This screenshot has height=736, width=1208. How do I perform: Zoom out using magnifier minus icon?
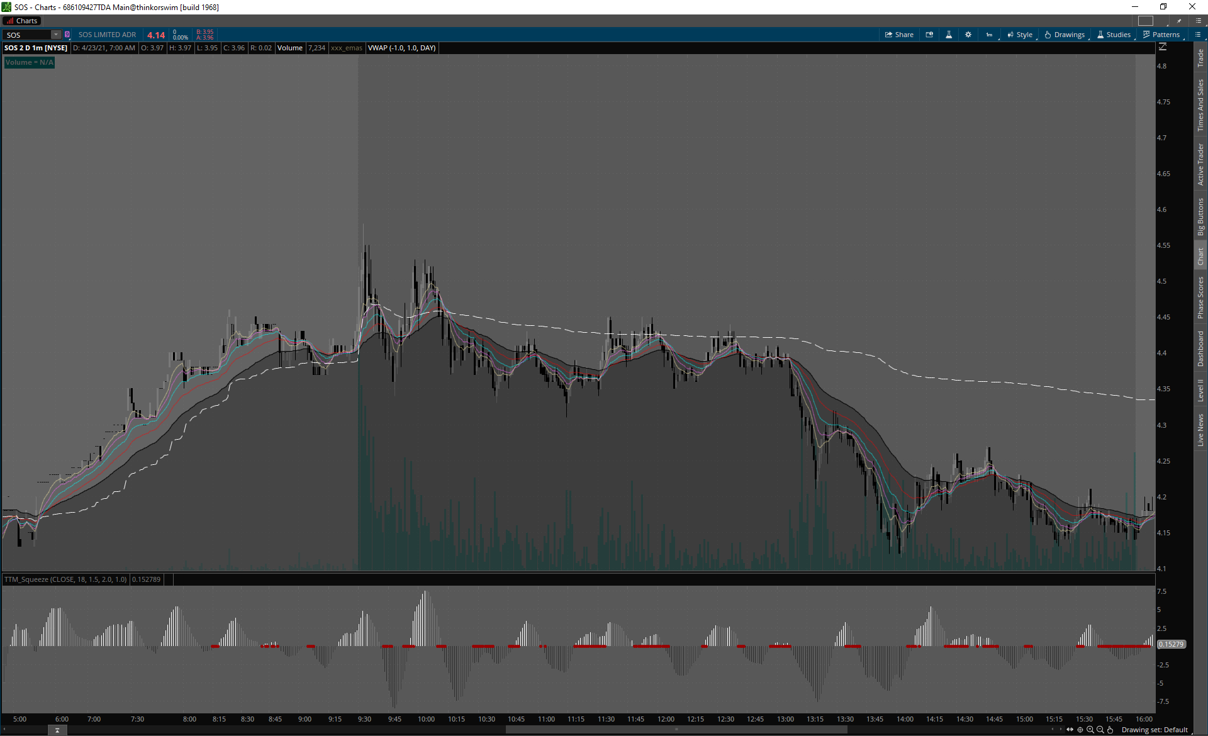tap(1100, 730)
